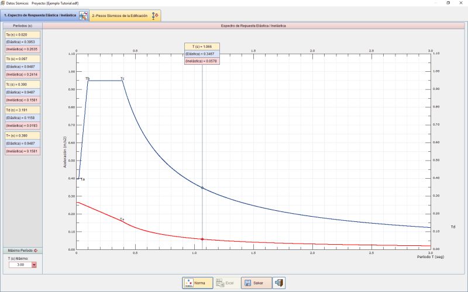The image size is (468, 292).
Task: Click the elastic curve marker at T=1.066
Action: pyautogui.click(x=202, y=187)
